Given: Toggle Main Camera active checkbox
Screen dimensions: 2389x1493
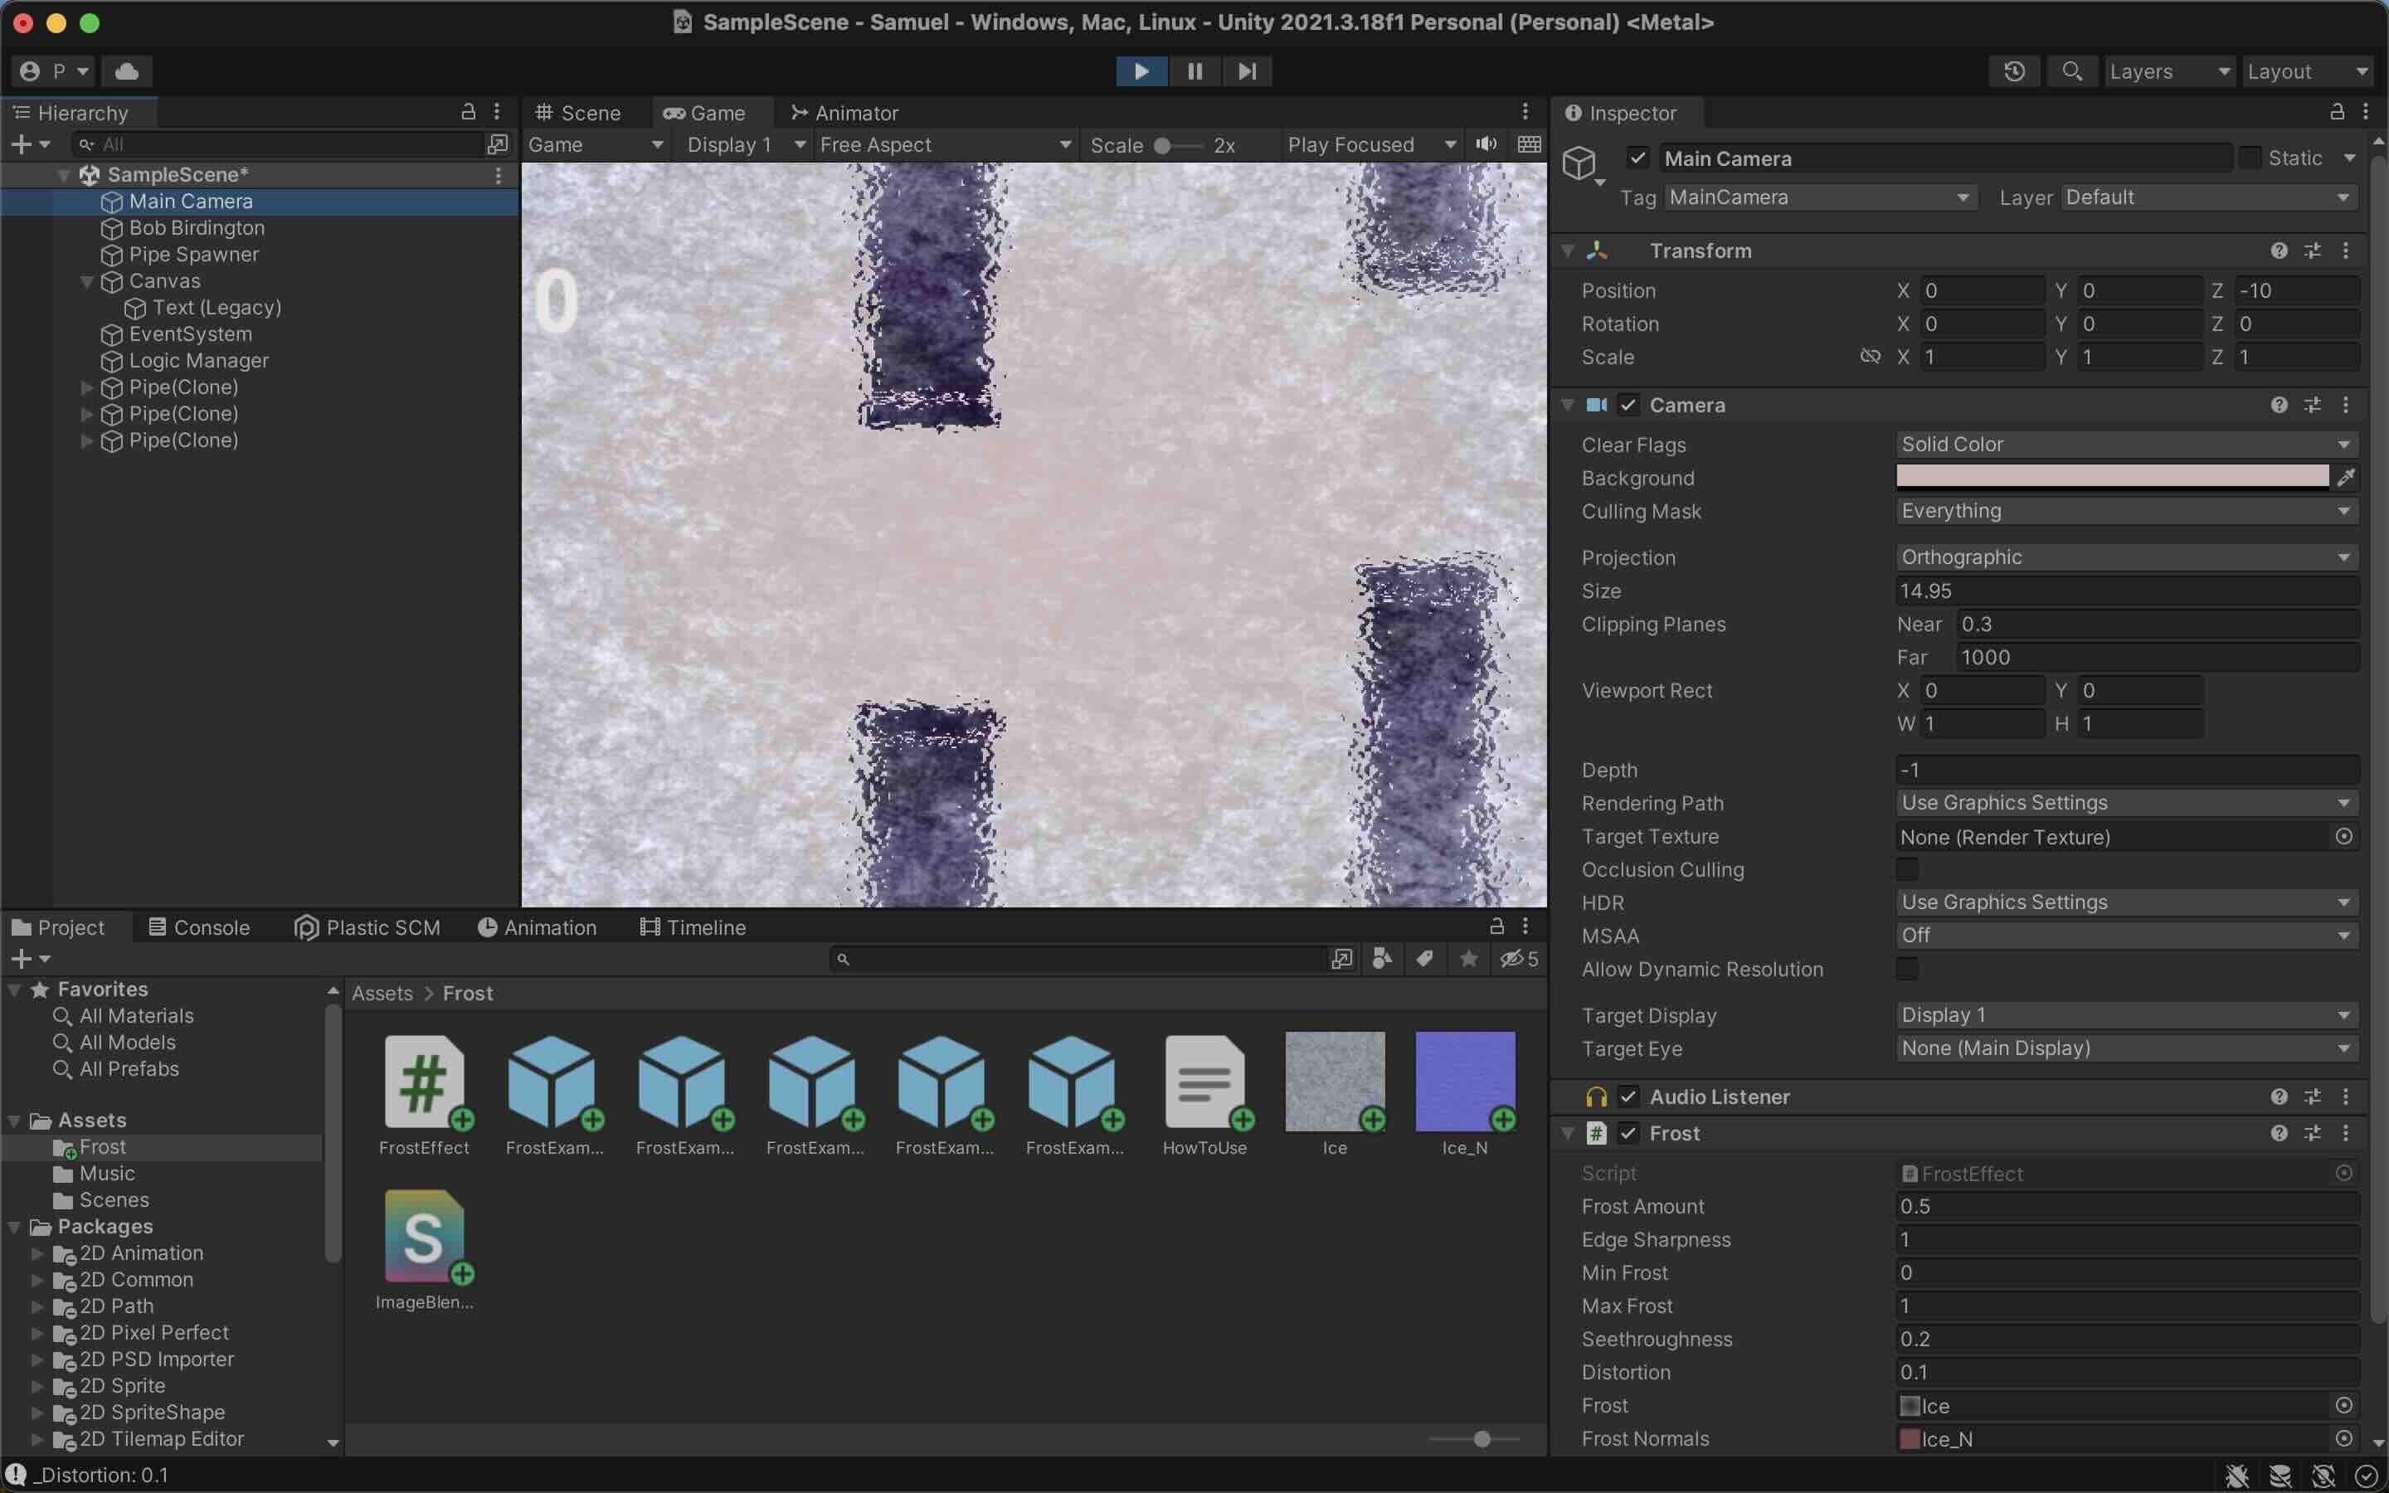Looking at the screenshot, I should pyautogui.click(x=1637, y=158).
